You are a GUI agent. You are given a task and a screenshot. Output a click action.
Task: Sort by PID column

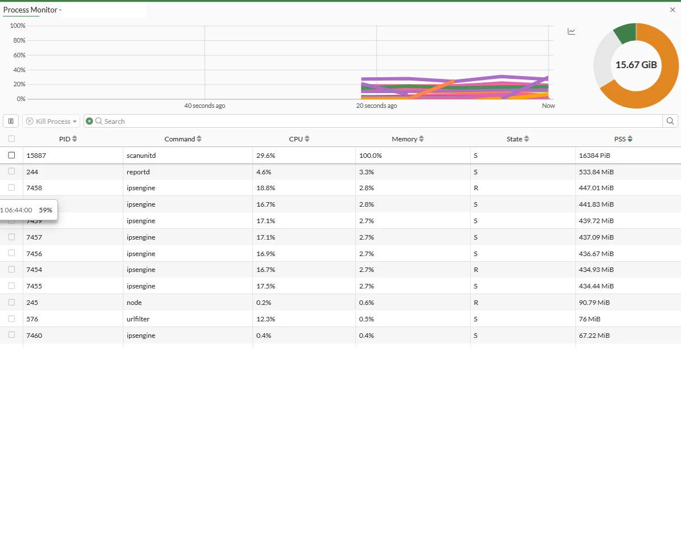coord(68,139)
